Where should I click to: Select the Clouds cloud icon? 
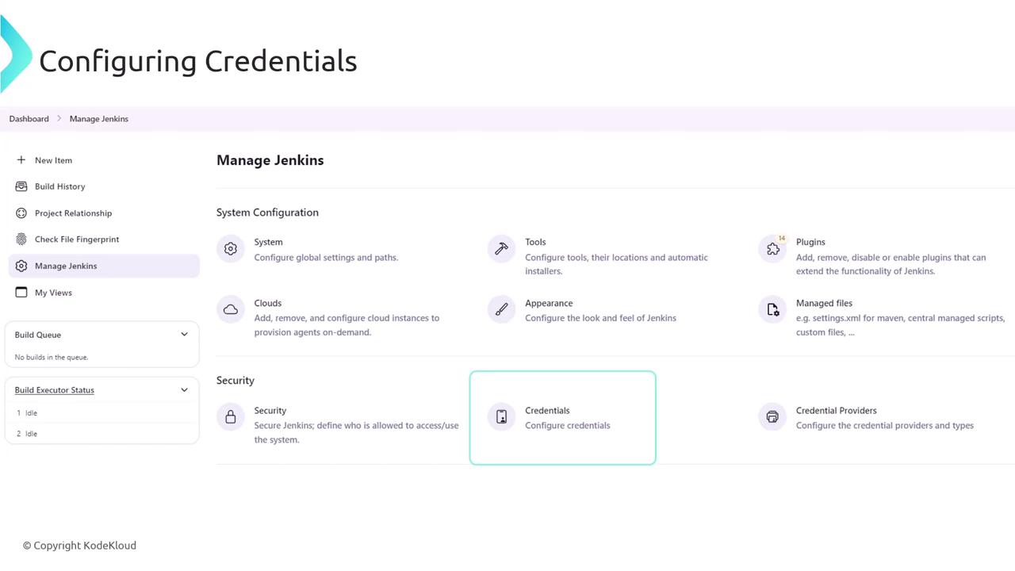tap(231, 310)
